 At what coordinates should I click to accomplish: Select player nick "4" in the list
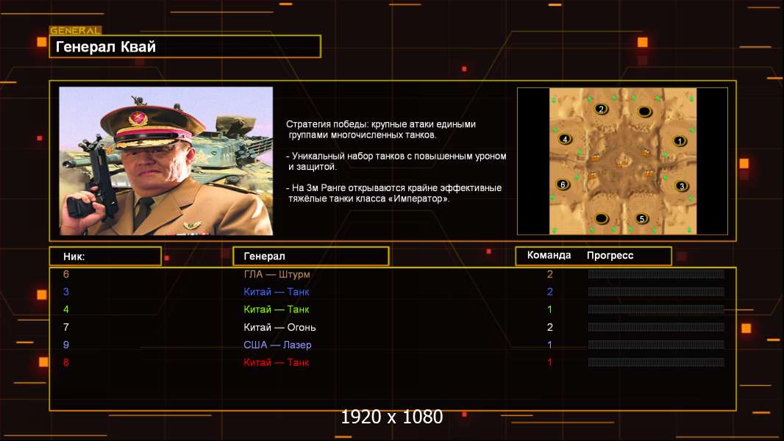66,309
